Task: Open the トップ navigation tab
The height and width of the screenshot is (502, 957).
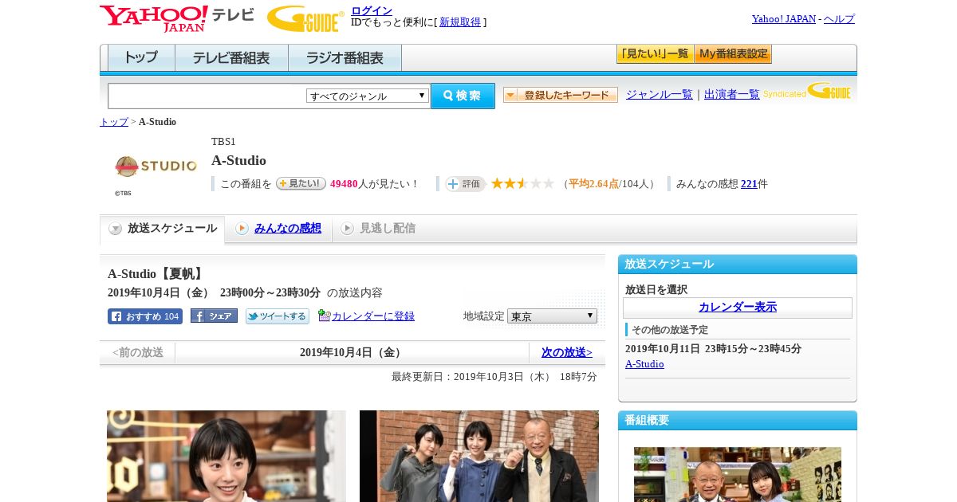Action: point(141,58)
